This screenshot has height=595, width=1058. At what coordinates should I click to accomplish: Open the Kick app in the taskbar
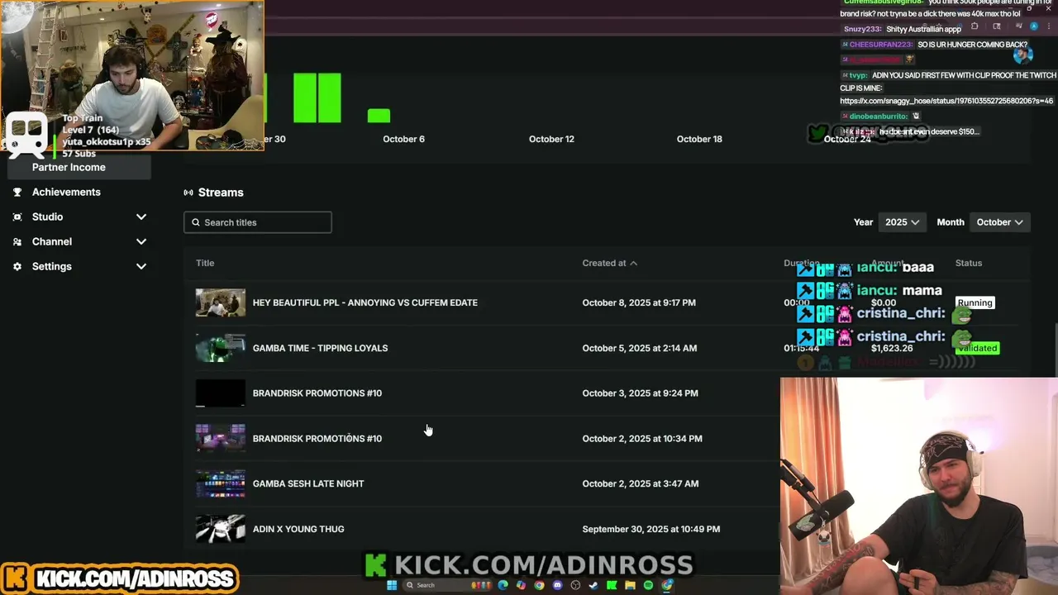click(612, 585)
